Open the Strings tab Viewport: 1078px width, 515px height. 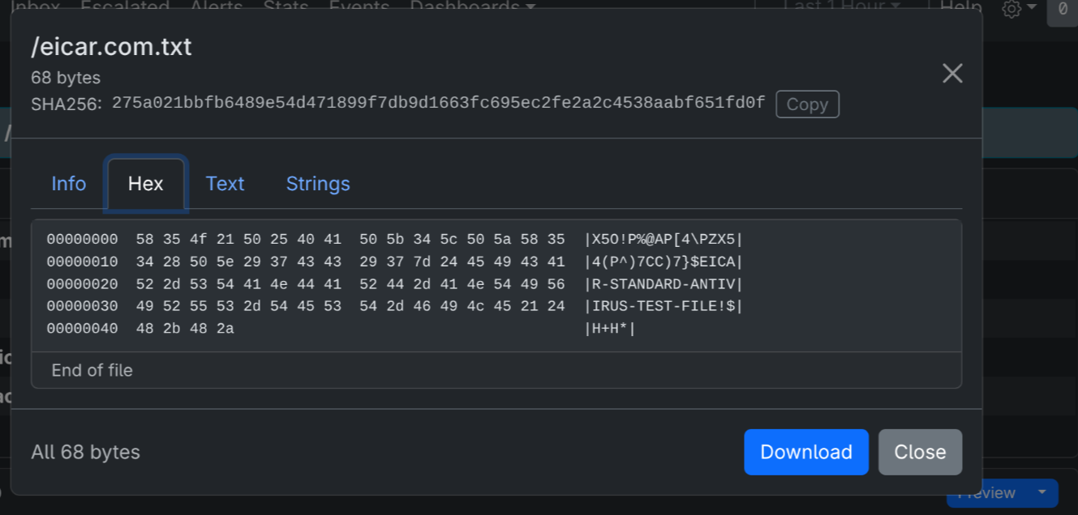(x=318, y=184)
